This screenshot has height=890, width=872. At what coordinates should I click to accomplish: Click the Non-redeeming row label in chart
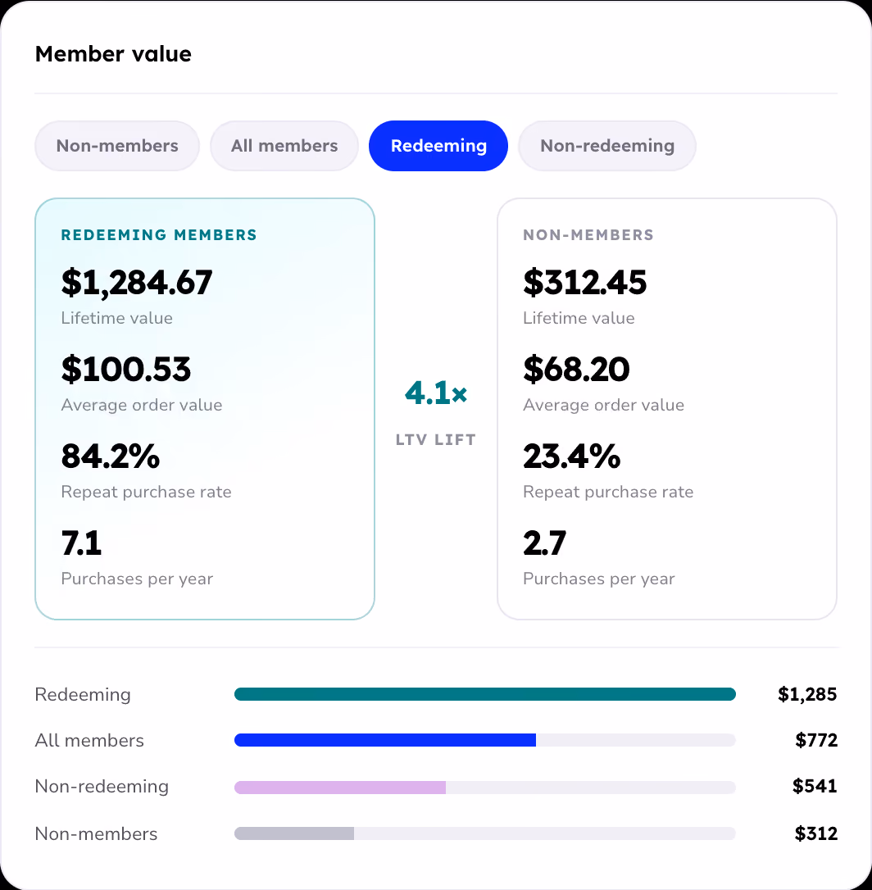[x=102, y=787]
